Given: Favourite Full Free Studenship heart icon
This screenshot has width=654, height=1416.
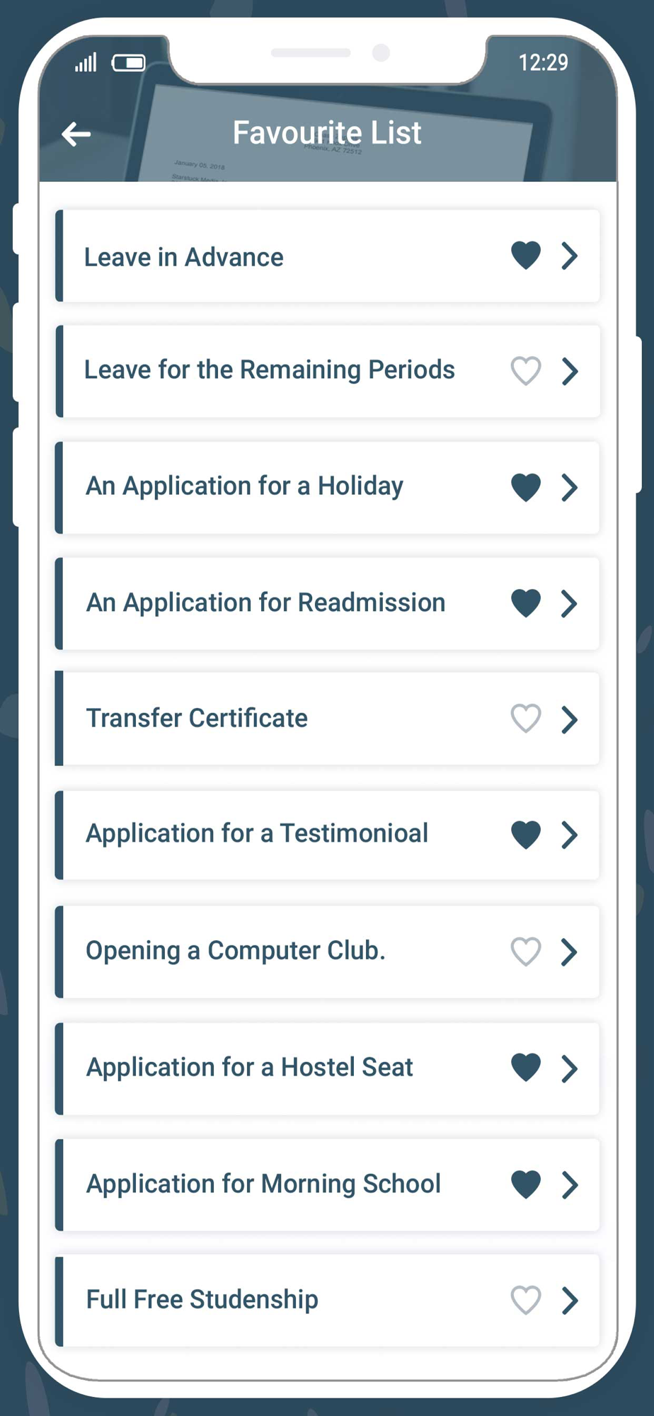Looking at the screenshot, I should coord(526,1300).
